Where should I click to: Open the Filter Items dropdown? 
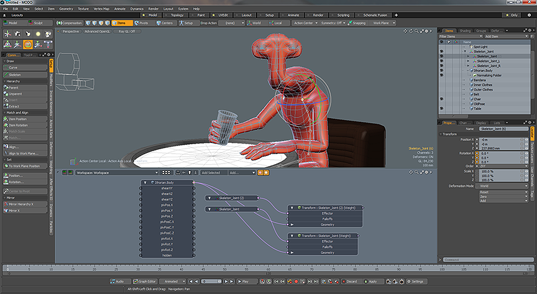click(x=461, y=36)
